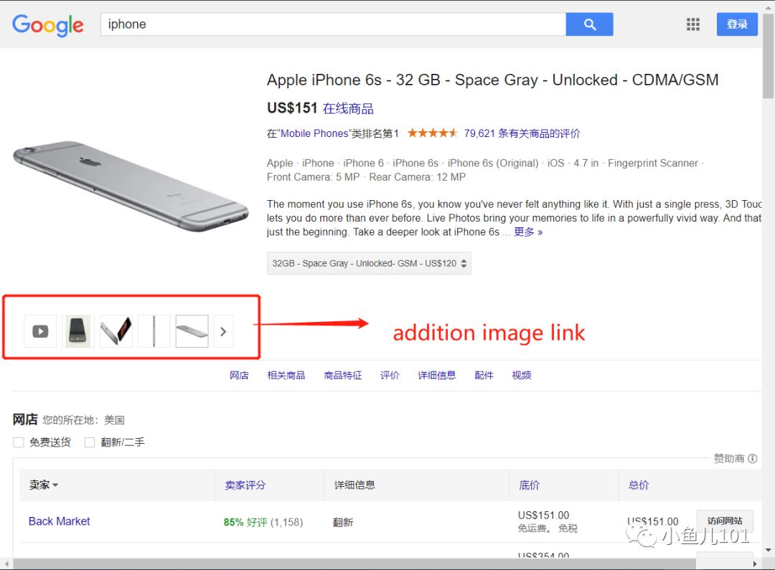Click the 赞助商 info icon
The height and width of the screenshot is (570, 775).
(x=752, y=458)
